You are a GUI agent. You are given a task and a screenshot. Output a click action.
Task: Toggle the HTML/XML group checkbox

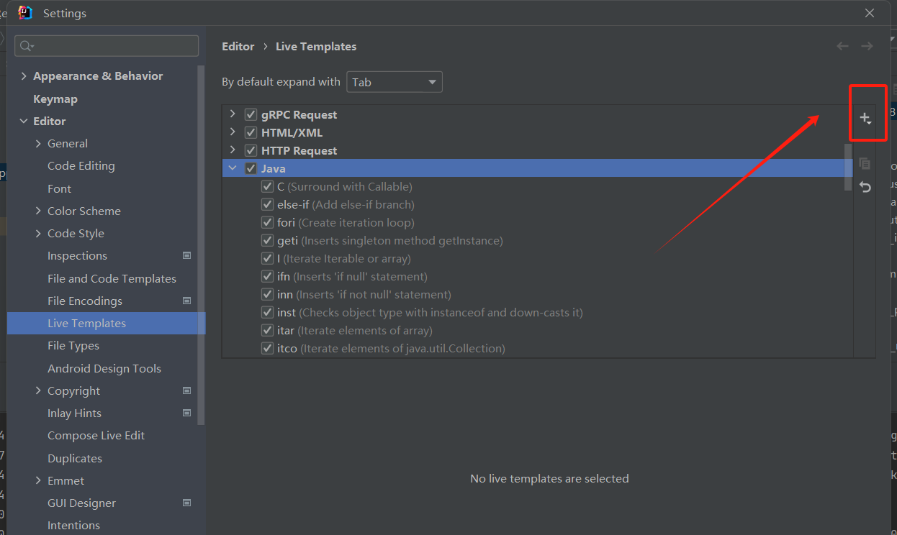[x=251, y=132]
